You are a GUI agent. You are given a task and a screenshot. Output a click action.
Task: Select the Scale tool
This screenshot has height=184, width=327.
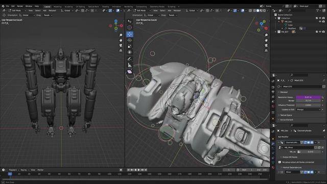(130, 47)
